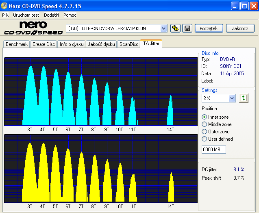This screenshot has width=259, height=213.
Task: Click the Nero application icon in title bar
Action: pos(4,6)
